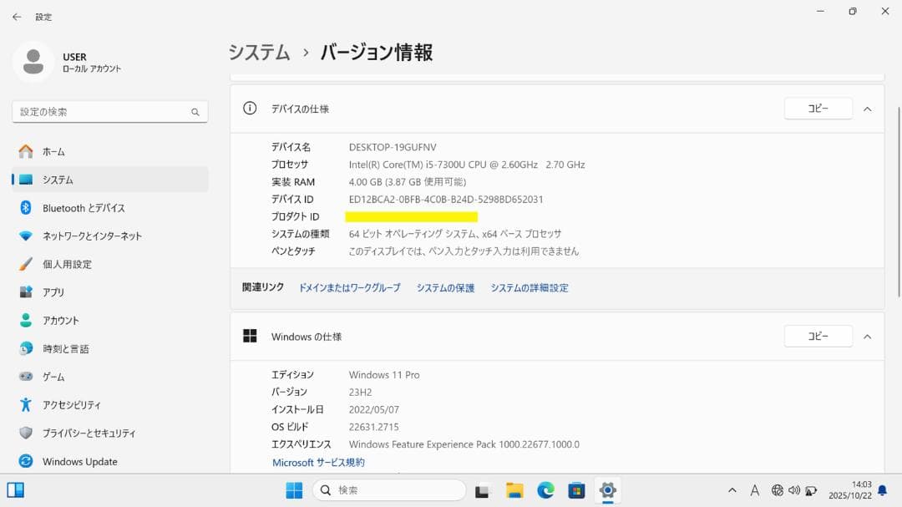Click the アクセシビリティ figure icon

click(26, 404)
